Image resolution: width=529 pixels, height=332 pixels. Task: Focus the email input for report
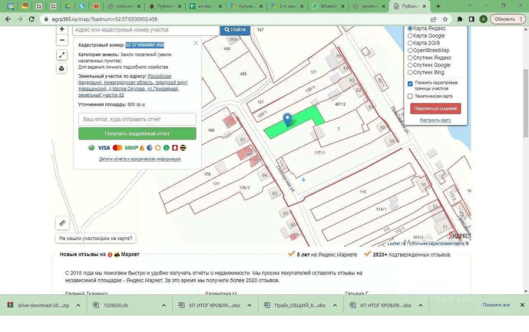click(x=137, y=119)
